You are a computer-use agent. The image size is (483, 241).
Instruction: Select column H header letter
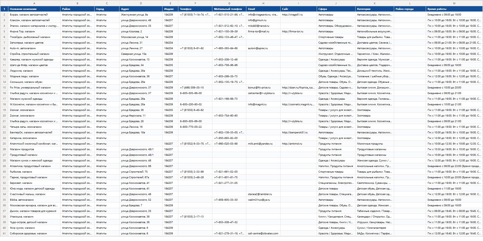pyautogui.click(x=263, y=3)
